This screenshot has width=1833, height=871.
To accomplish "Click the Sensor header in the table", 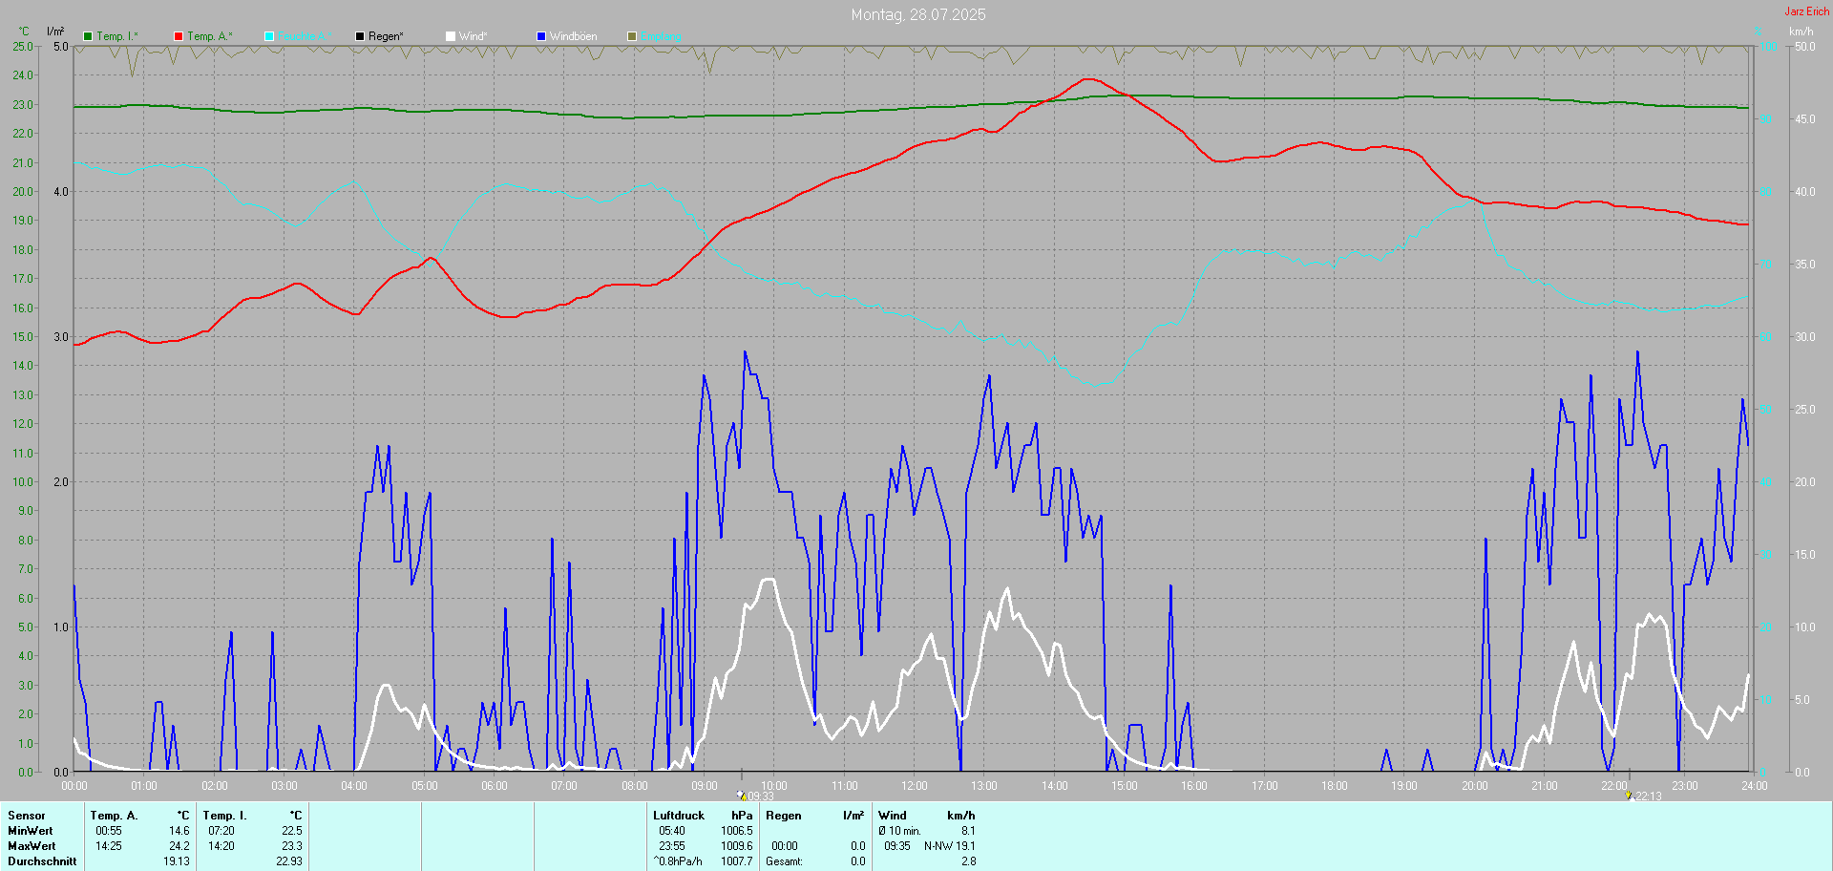I will (x=27, y=816).
